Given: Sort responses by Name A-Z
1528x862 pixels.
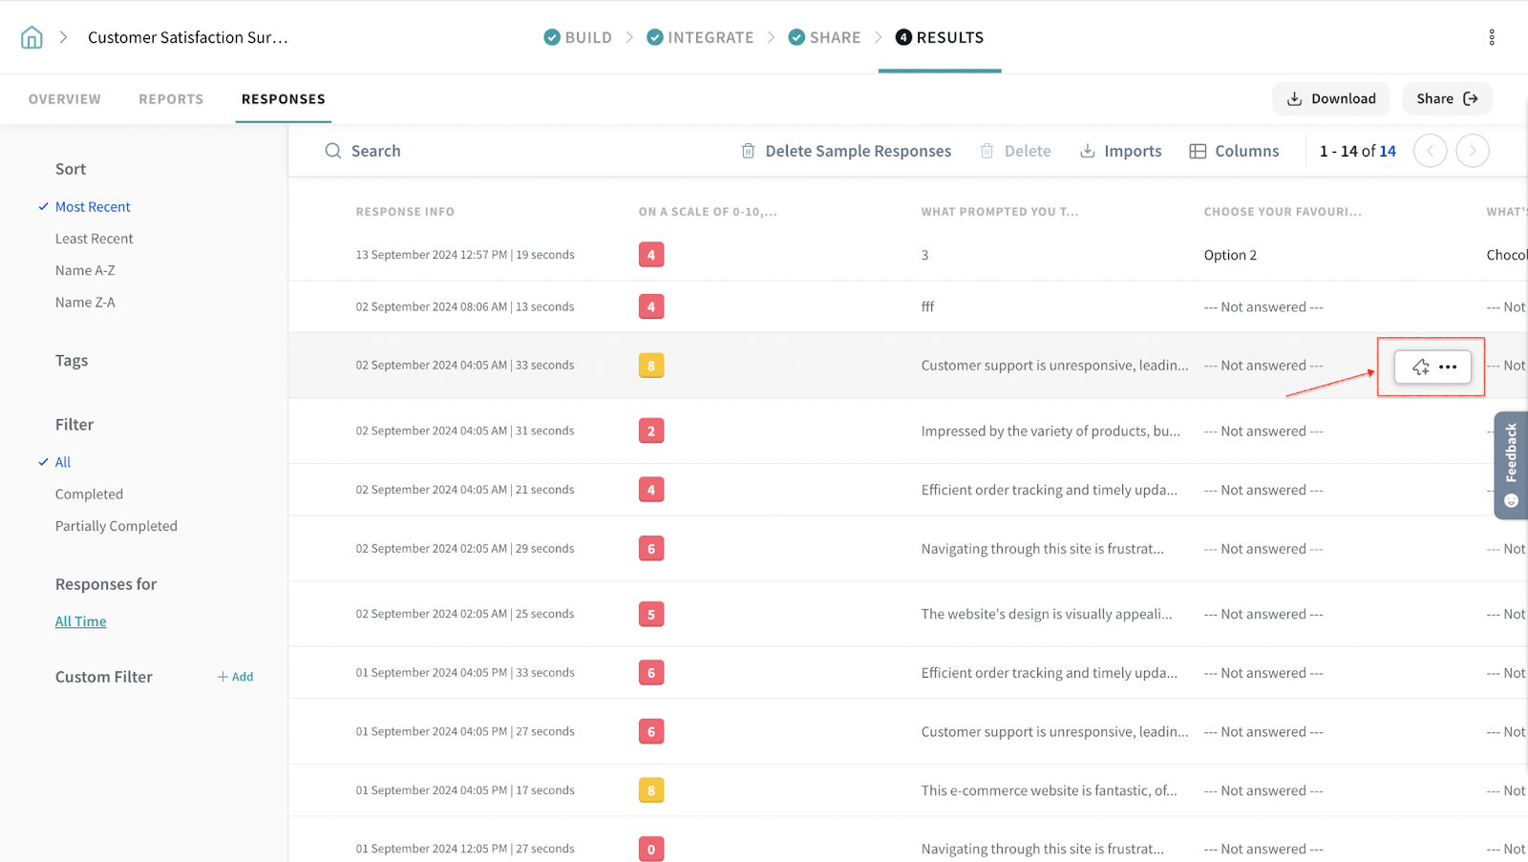Looking at the screenshot, I should (85, 270).
